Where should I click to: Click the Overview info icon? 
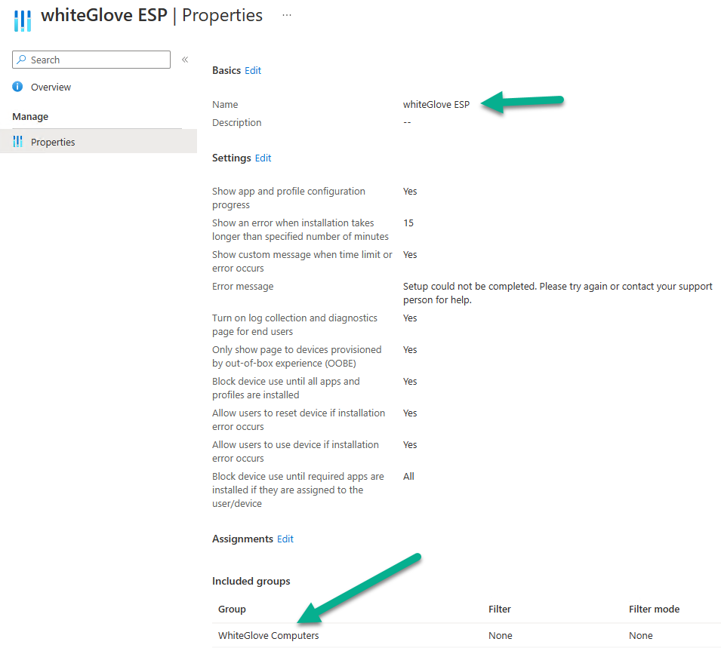point(17,87)
